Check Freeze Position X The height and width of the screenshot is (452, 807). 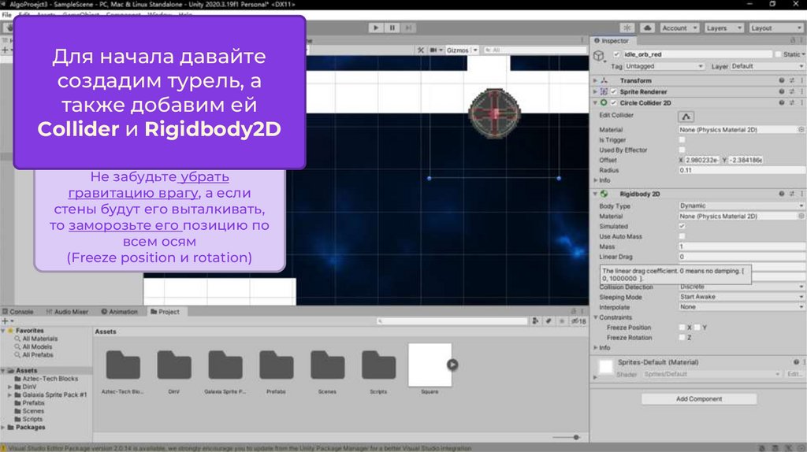682,328
